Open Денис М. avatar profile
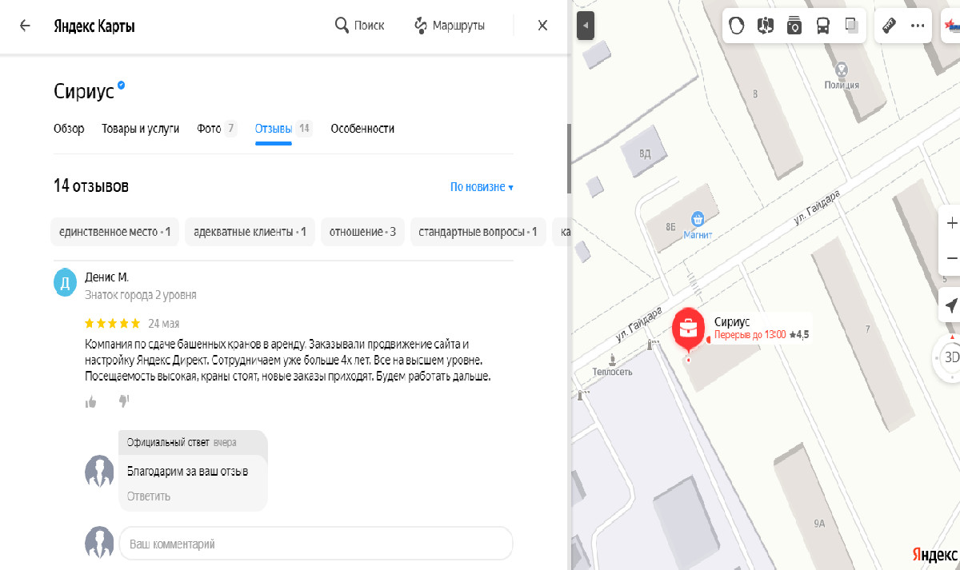Image resolution: width=960 pixels, height=570 pixels. (65, 283)
